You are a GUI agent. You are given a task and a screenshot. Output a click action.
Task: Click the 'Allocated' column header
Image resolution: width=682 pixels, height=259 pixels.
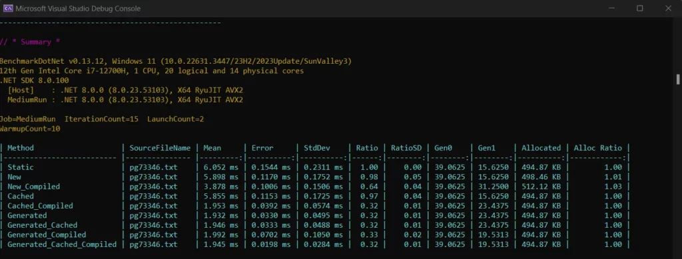[x=541, y=148]
